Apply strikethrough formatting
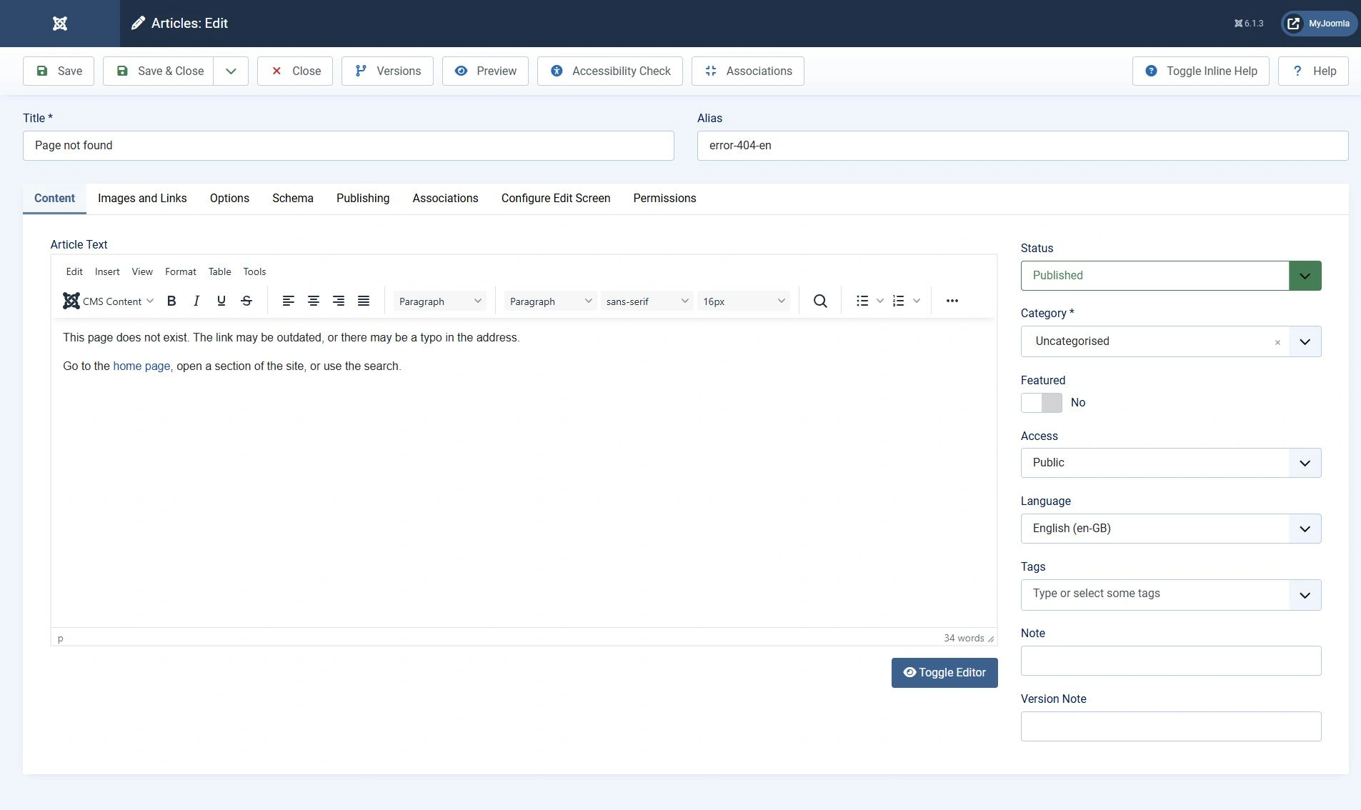The height and width of the screenshot is (810, 1361). [x=246, y=301]
